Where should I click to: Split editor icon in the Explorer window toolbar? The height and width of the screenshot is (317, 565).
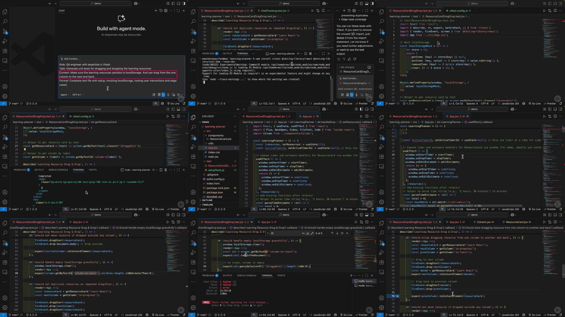pos(367,116)
